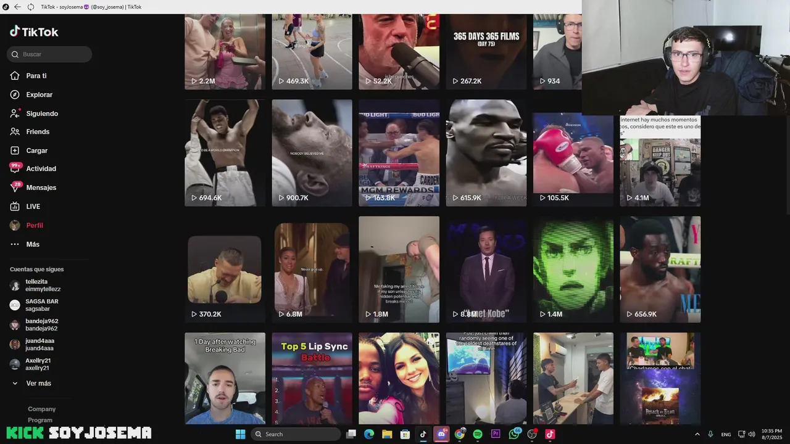This screenshot has height=444, width=790.
Task: Open the boxing ring video with 163.8K views
Action: point(399,153)
